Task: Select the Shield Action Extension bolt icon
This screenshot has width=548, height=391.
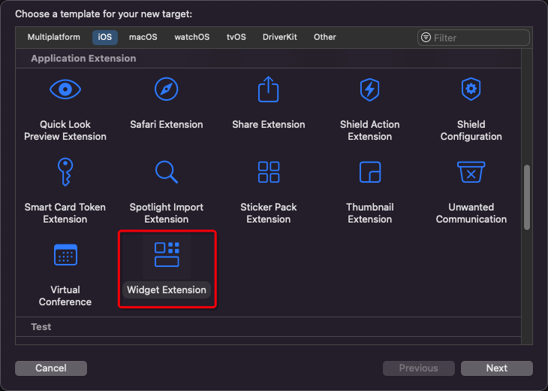Action: pyautogui.click(x=370, y=89)
